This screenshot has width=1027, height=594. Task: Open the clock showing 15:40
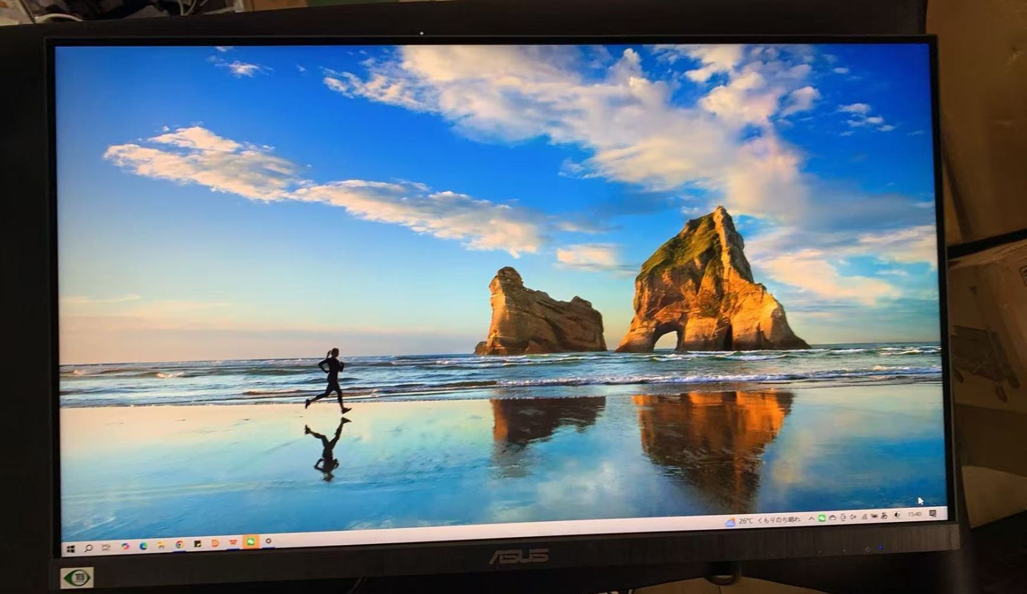(915, 515)
